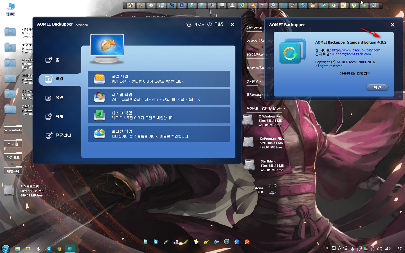The width and height of the screenshot is (405, 253).
Task: Click the ghost icon in bottom dock
Action: point(196,242)
